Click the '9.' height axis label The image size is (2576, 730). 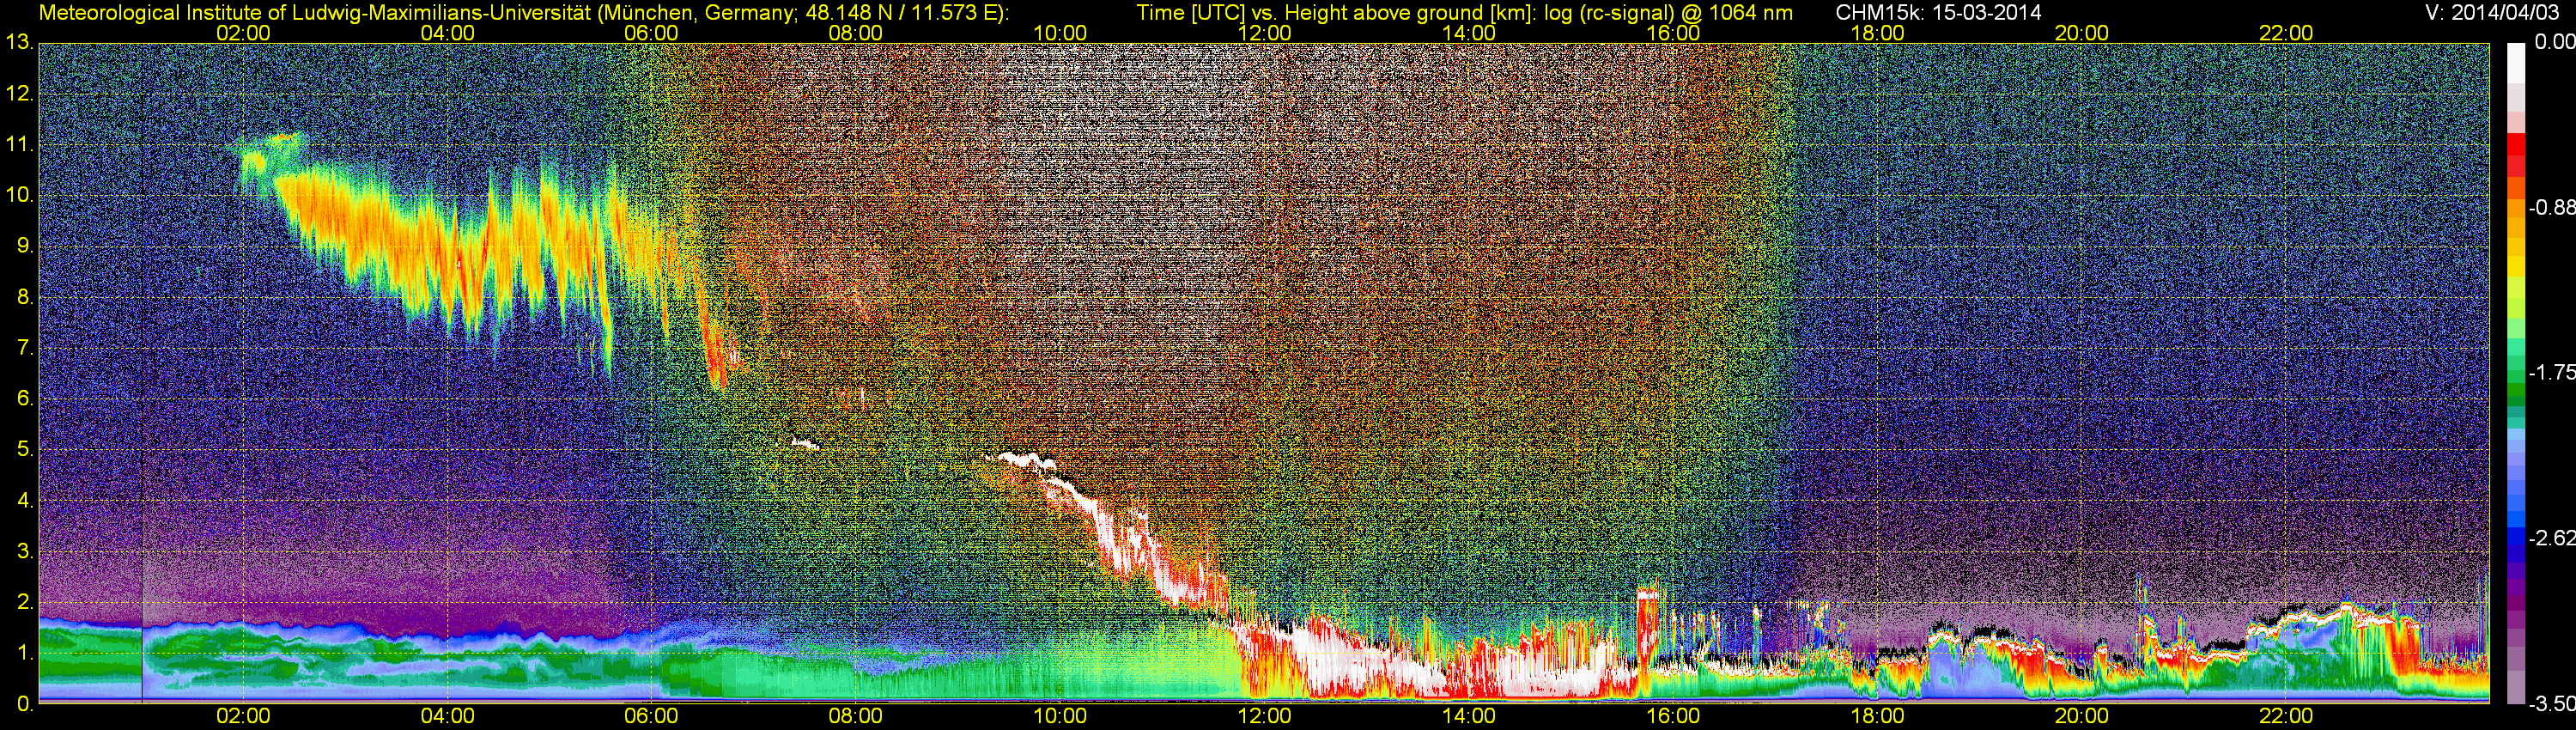[x=24, y=246]
